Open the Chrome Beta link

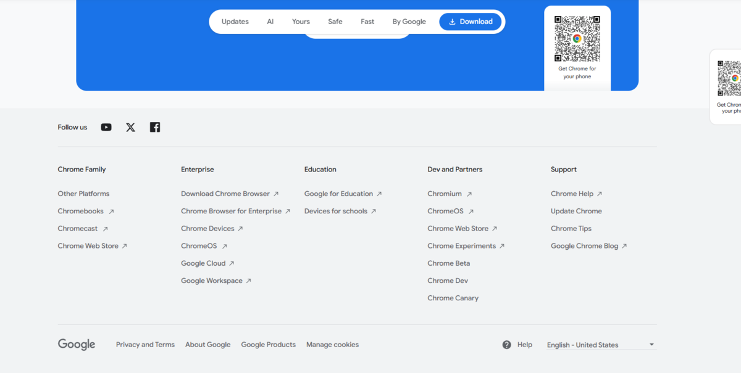pyautogui.click(x=448, y=263)
